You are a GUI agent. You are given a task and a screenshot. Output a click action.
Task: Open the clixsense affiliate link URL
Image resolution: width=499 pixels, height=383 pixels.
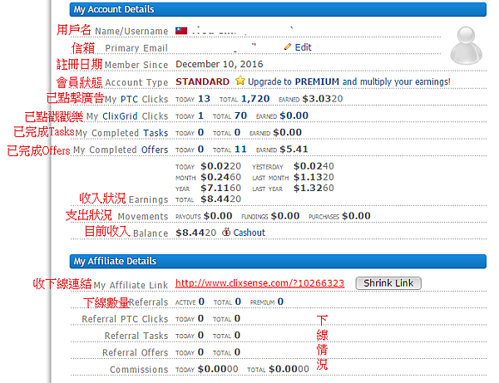point(259,283)
